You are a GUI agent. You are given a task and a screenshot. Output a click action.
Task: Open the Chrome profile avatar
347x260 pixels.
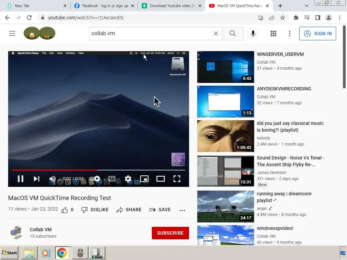click(x=329, y=18)
